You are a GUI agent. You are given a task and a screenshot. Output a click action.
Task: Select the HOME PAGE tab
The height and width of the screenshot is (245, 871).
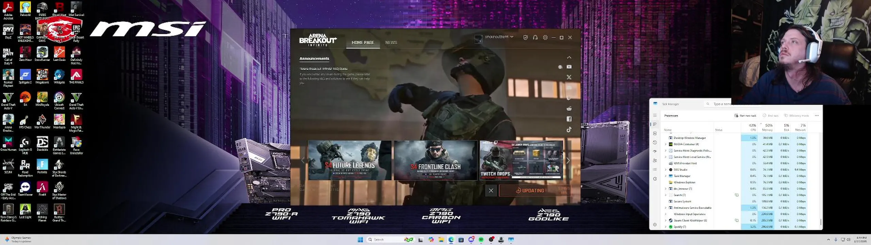coord(363,43)
